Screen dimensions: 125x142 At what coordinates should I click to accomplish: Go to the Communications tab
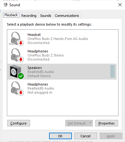67,16
